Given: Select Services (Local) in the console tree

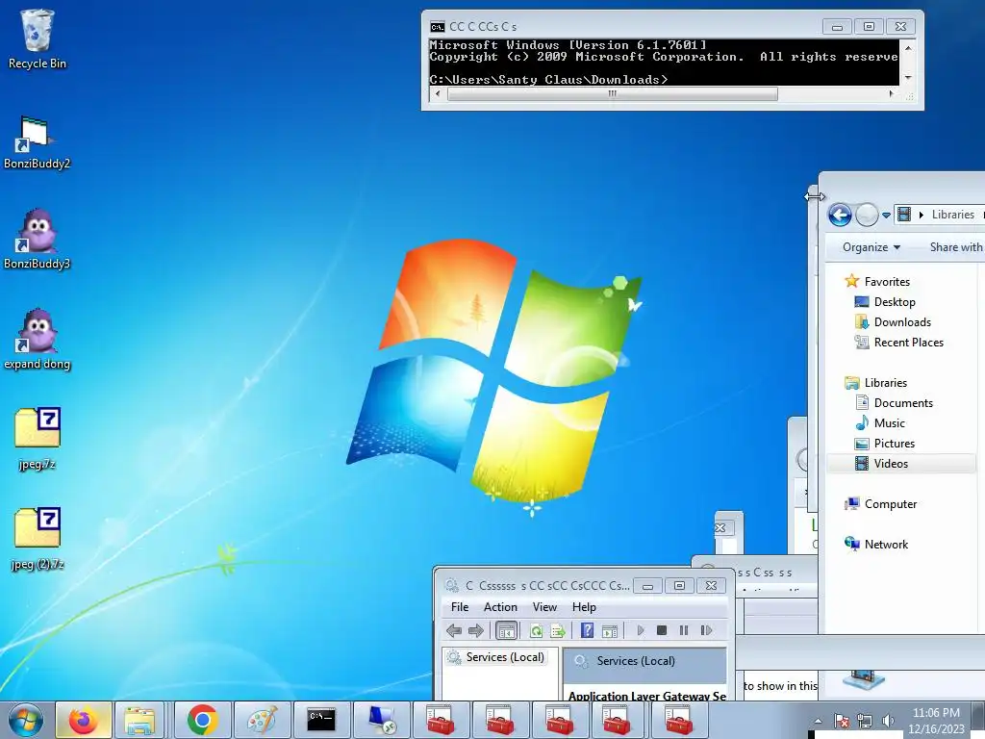Looking at the screenshot, I should pyautogui.click(x=495, y=657).
